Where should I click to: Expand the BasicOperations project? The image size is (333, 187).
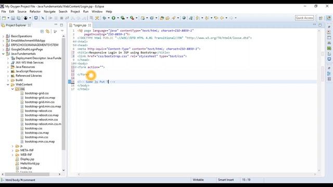coord(3,36)
